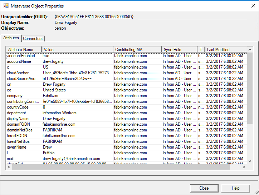The width and height of the screenshot is (259, 195).
Task: Click the horizontal scrollbar left arrow
Action: (9, 167)
